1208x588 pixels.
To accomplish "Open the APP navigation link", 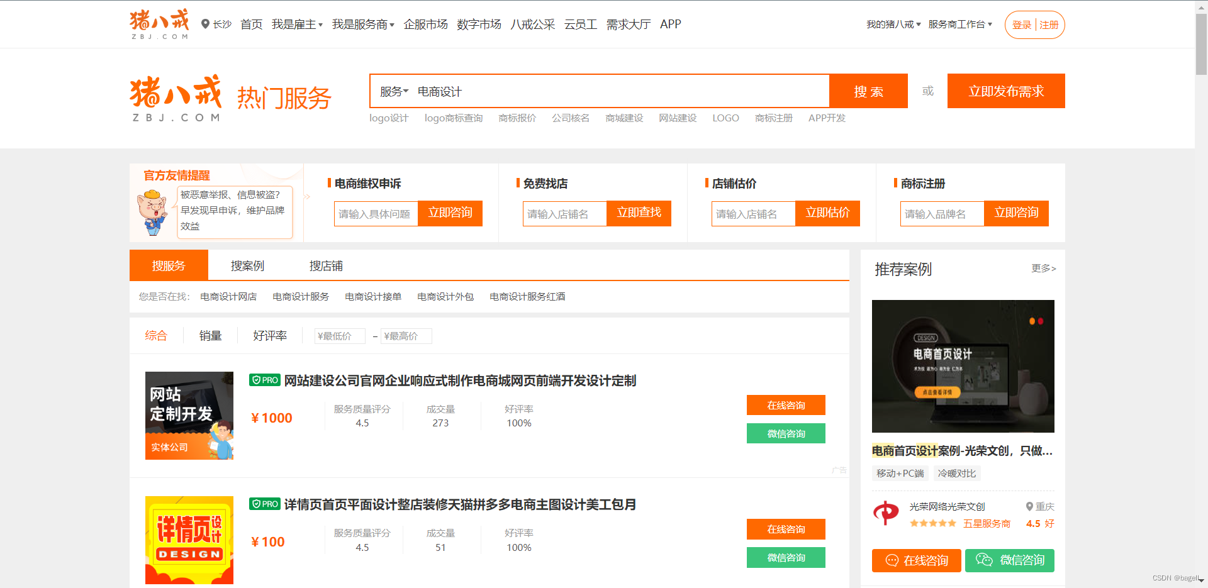I will [670, 24].
